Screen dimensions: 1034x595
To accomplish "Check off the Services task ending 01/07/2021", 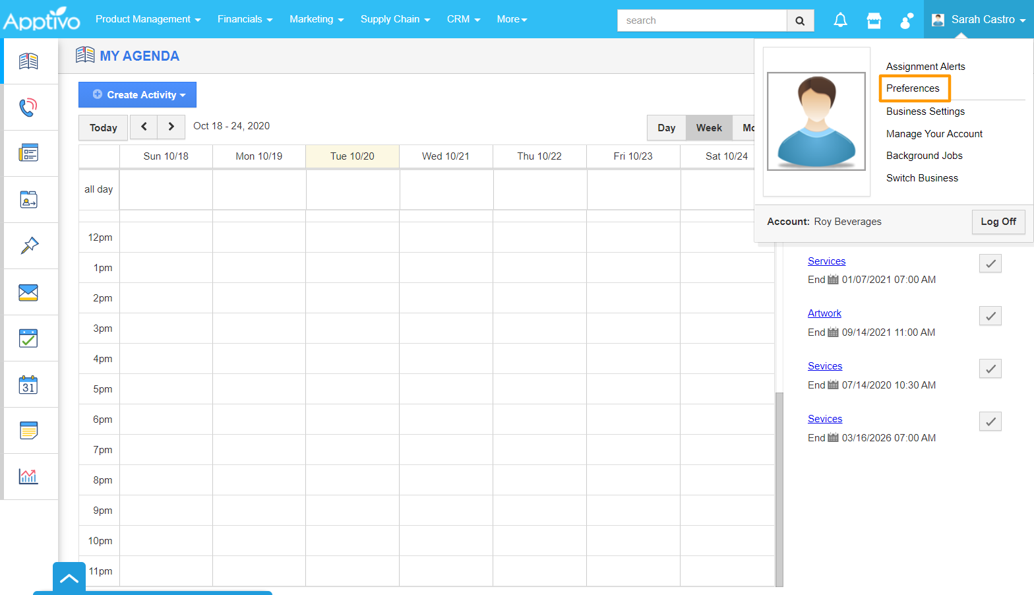I will coord(990,263).
